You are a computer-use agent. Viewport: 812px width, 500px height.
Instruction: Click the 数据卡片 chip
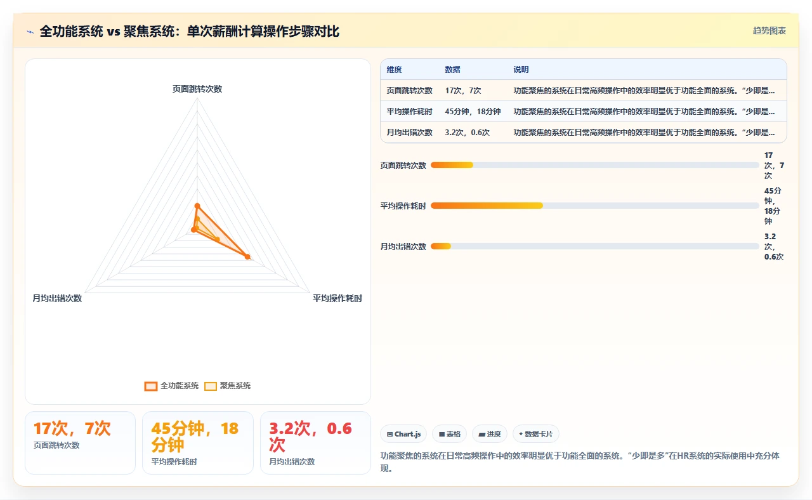point(535,434)
